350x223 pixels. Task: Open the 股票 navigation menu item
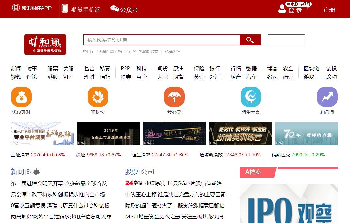[53, 69]
